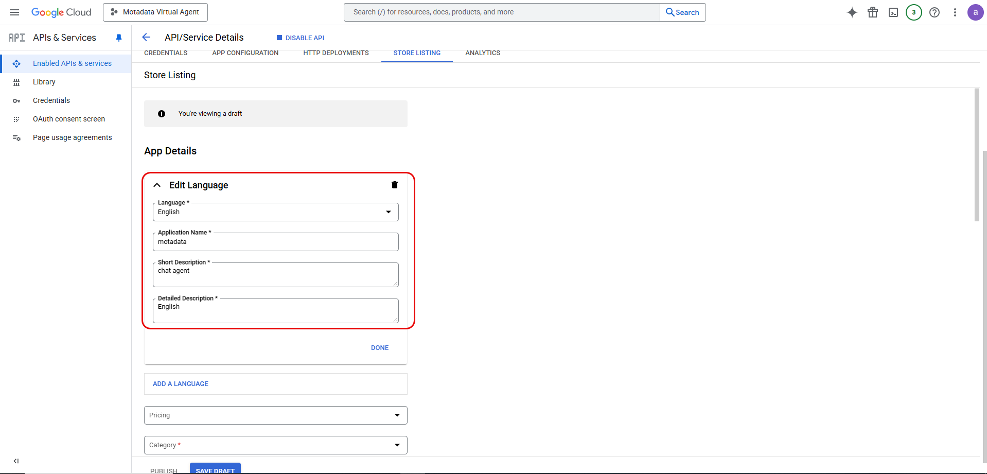Unpin APIs & Services using pin icon
987x474 pixels.
click(119, 37)
